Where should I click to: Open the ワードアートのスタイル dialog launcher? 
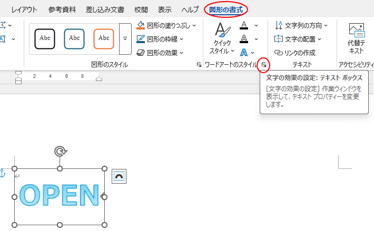tap(264, 65)
